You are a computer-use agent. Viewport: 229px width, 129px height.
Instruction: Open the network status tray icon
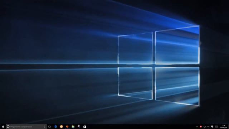[x=205, y=126]
